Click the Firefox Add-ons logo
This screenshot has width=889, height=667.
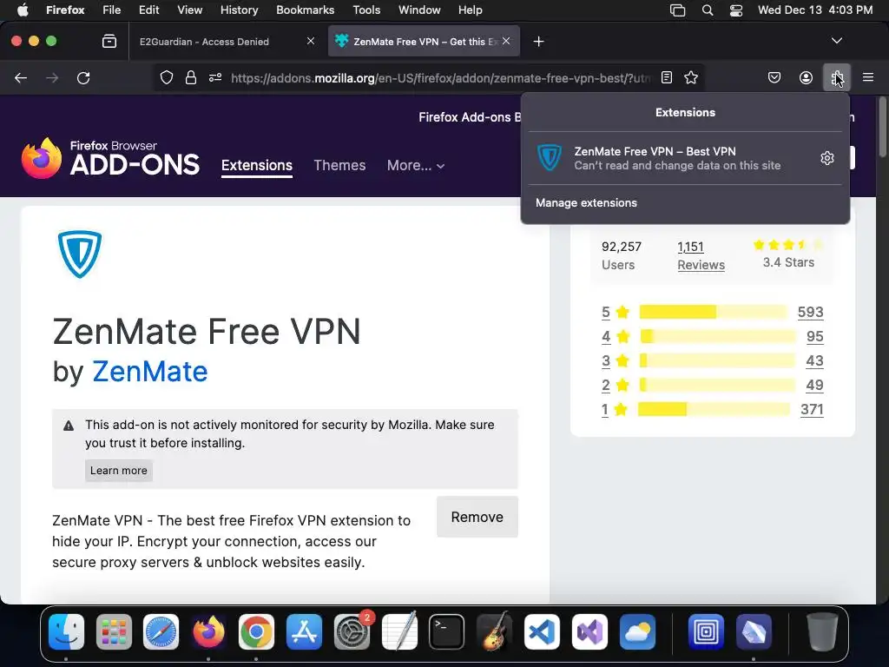[110, 158]
